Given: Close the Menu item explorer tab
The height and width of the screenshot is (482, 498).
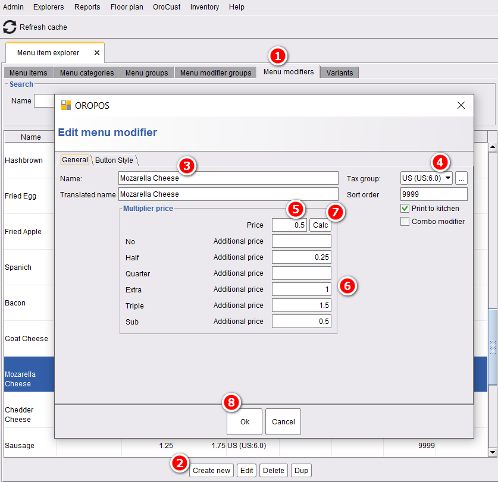Looking at the screenshot, I should (97, 53).
